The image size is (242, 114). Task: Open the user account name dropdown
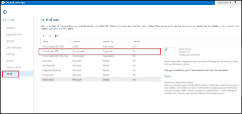click(x=225, y=2)
